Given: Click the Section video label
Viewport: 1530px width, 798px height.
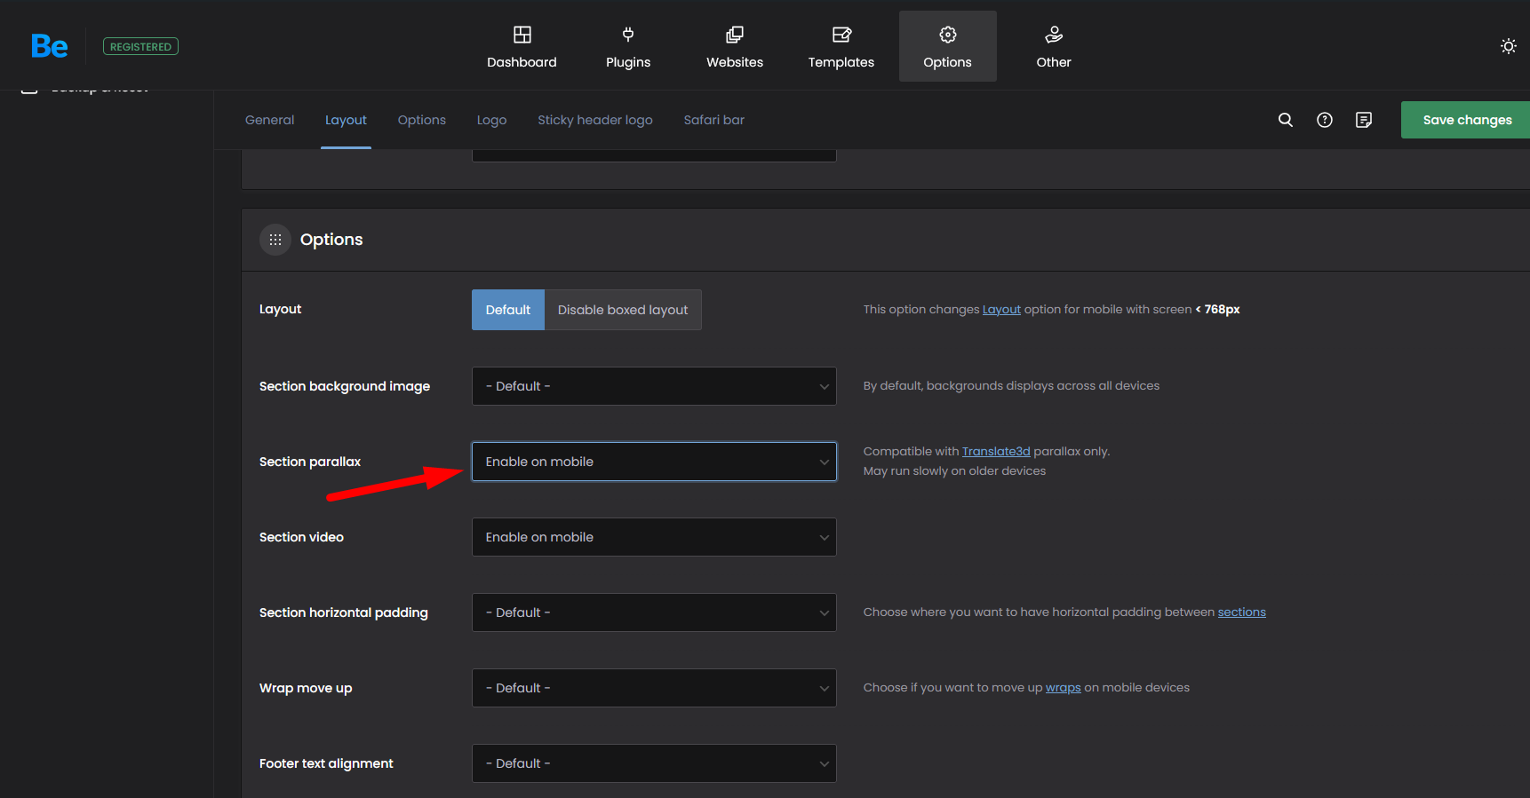Looking at the screenshot, I should point(301,537).
